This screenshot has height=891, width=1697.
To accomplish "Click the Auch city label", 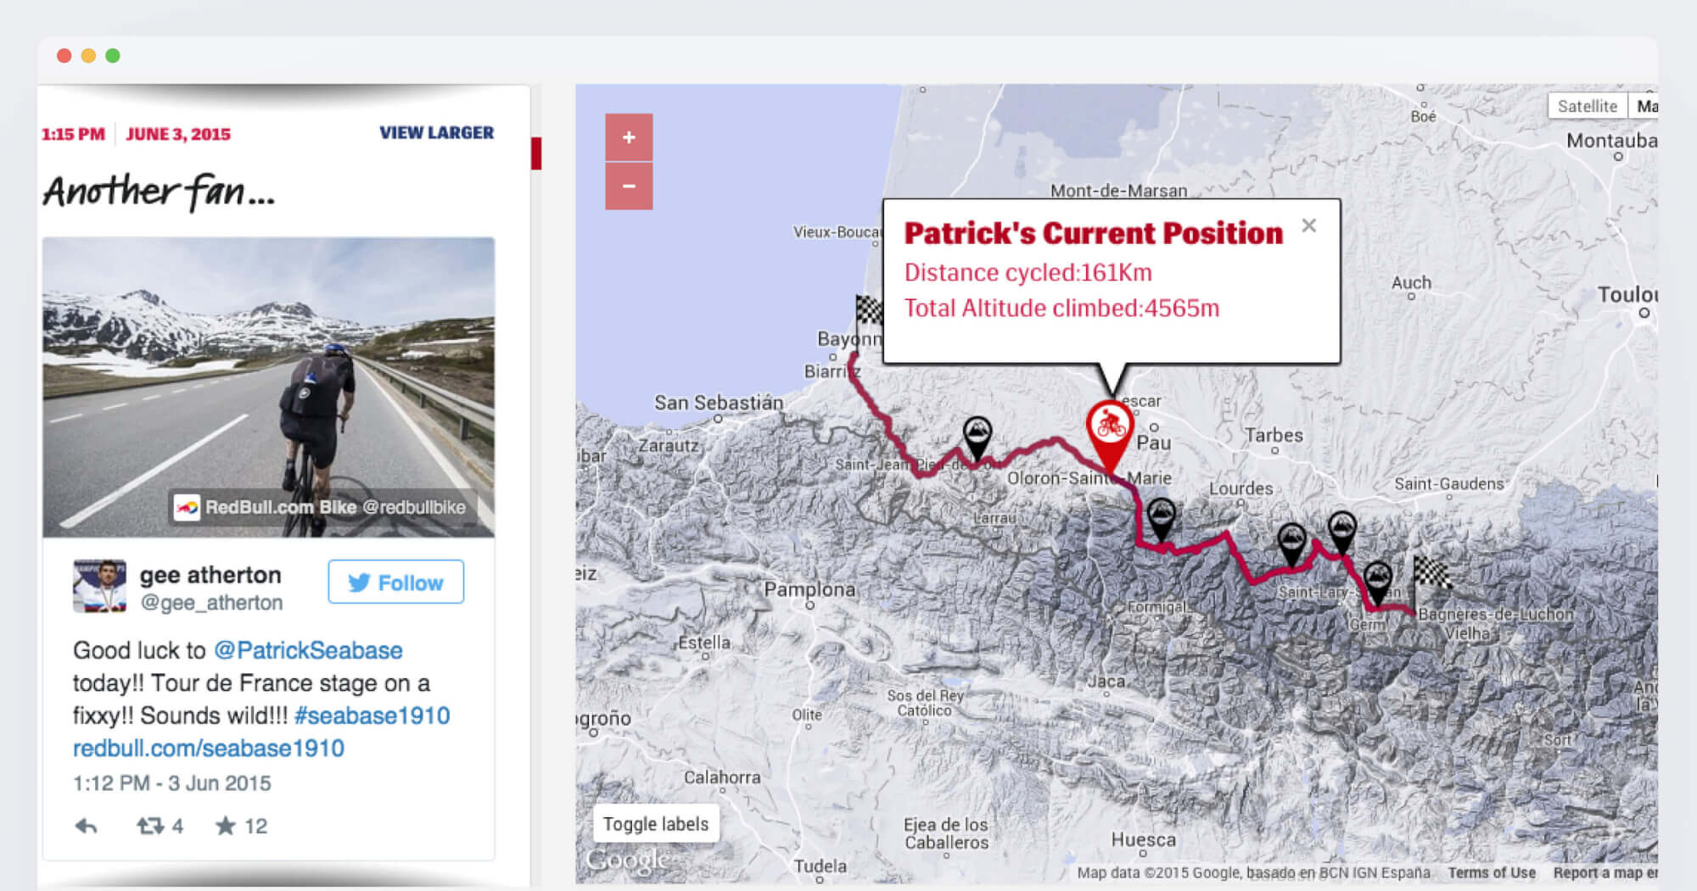I will 1411,282.
